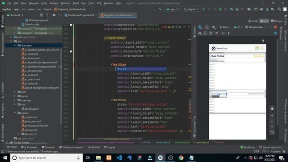
Task: Open colors.xml in values folder
Action: (x=29, y=117)
